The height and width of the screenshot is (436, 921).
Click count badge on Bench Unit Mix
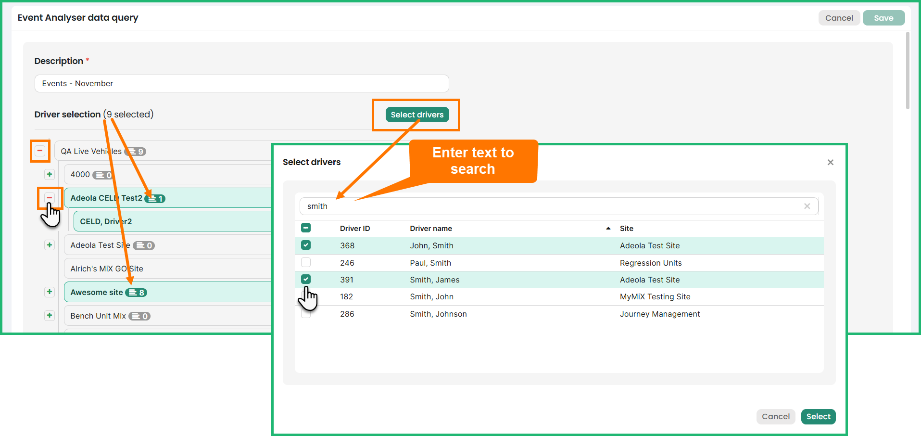pyautogui.click(x=140, y=316)
